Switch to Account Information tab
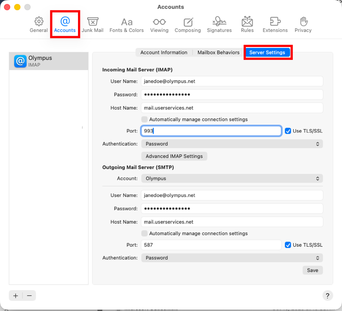 pos(164,53)
